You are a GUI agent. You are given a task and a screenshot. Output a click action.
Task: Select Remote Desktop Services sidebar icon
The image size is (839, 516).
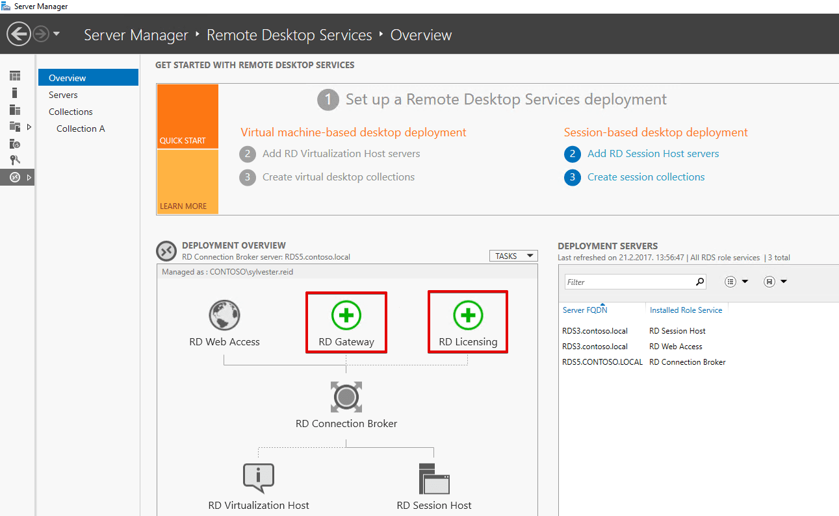pyautogui.click(x=15, y=177)
